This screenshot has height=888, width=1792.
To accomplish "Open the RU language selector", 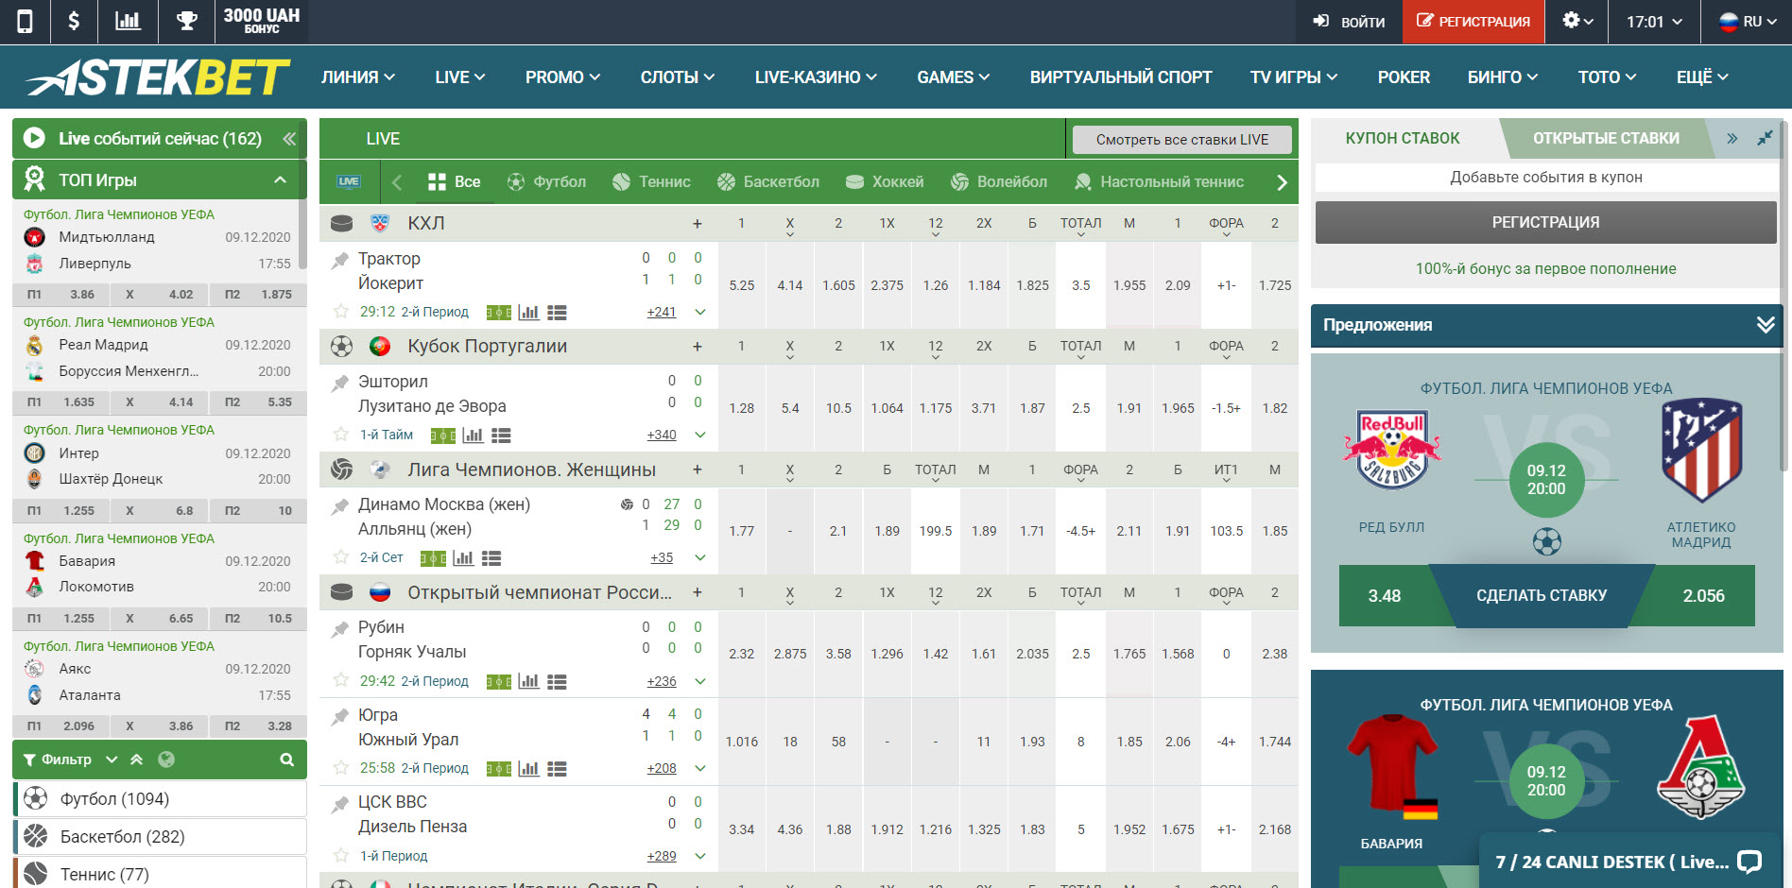I will (1746, 22).
